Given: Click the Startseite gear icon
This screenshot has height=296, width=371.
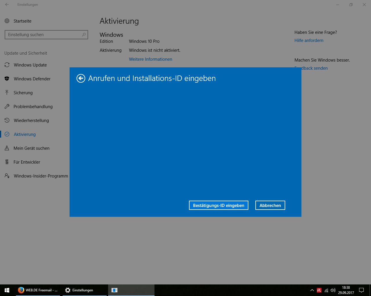Looking at the screenshot, I should 7,21.
